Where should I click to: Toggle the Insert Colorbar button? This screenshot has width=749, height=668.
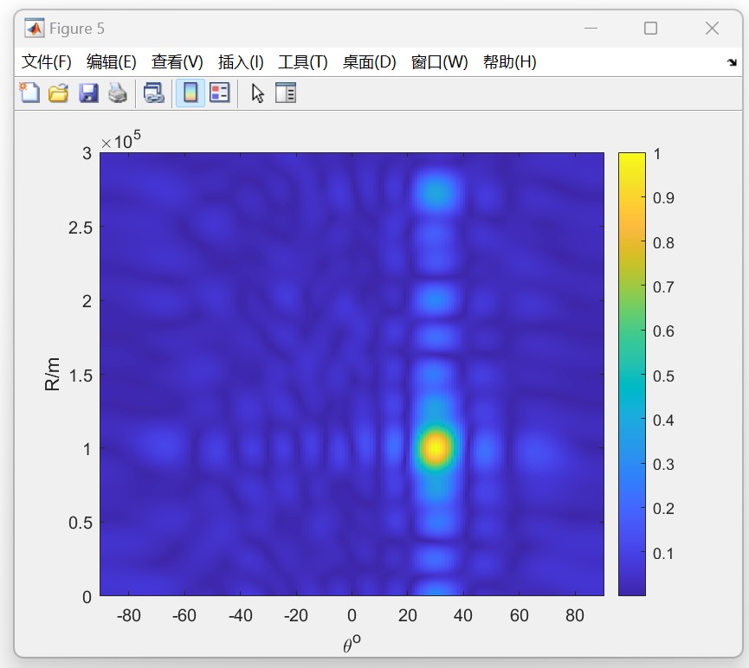190,93
